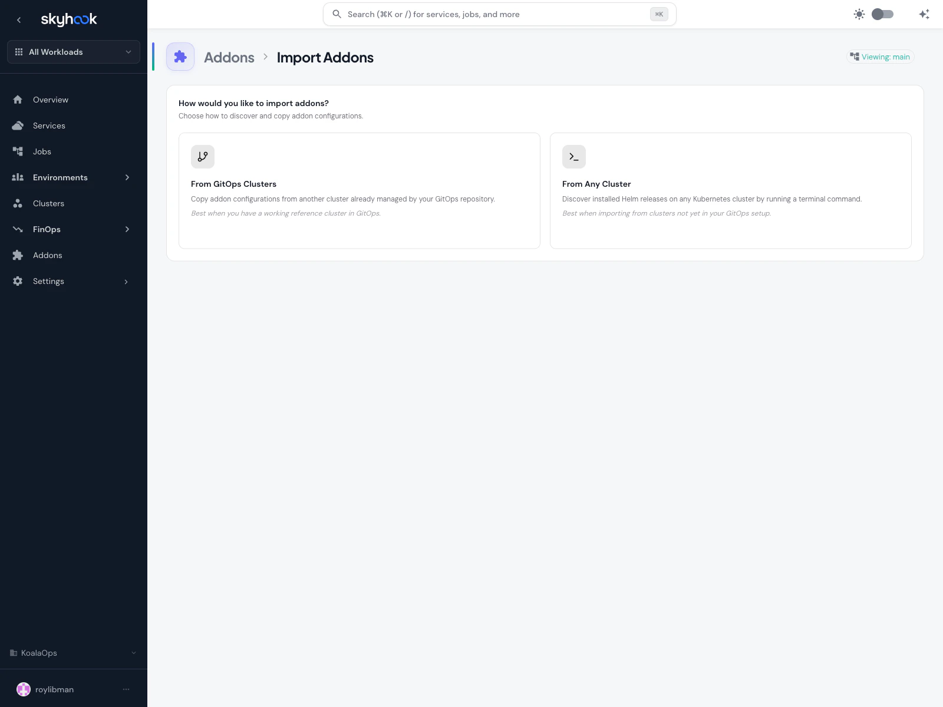Navigate to Addons via breadcrumb
The image size is (943, 707).
pos(229,57)
